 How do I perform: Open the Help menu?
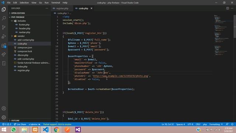tap(65, 3)
